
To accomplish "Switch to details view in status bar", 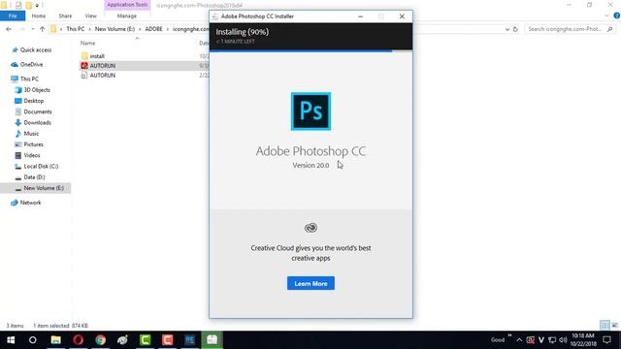I will point(605,326).
